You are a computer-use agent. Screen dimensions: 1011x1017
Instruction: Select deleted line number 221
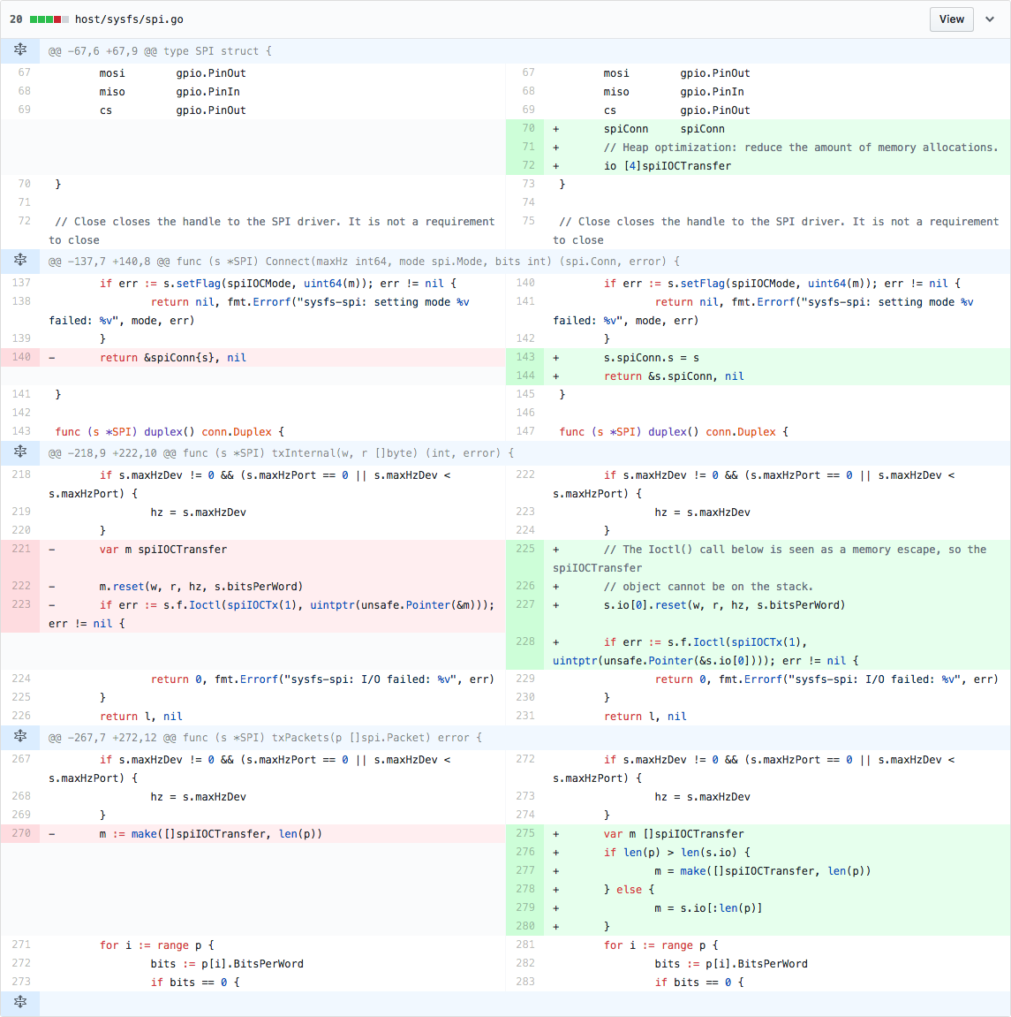click(x=21, y=549)
